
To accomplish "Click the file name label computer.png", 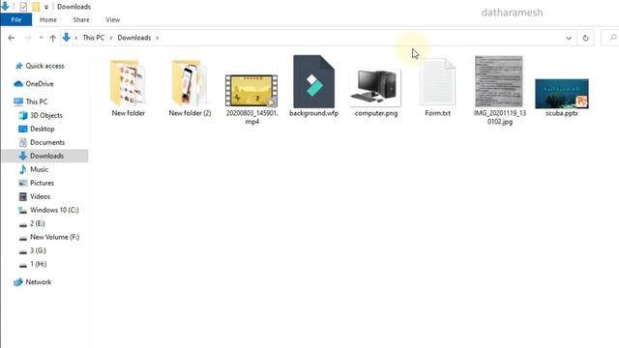I will (376, 113).
